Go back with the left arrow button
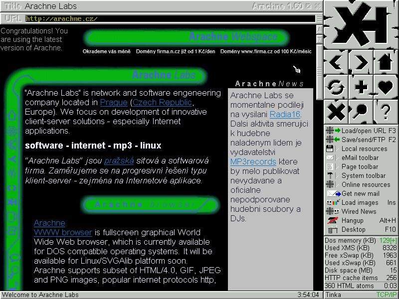Image resolution: width=399 pixels, height=299 pixels. click(x=336, y=62)
